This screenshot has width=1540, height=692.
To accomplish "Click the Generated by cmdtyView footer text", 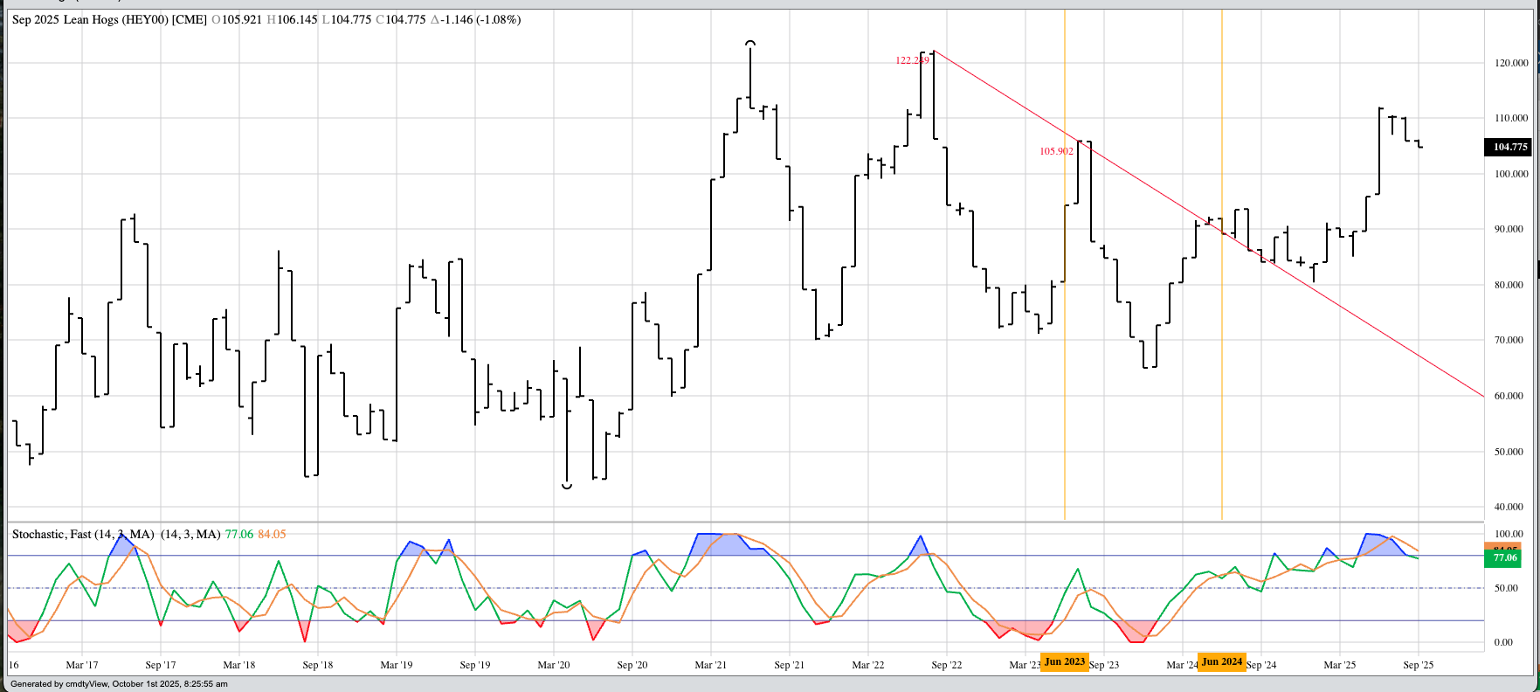I will (x=119, y=684).
